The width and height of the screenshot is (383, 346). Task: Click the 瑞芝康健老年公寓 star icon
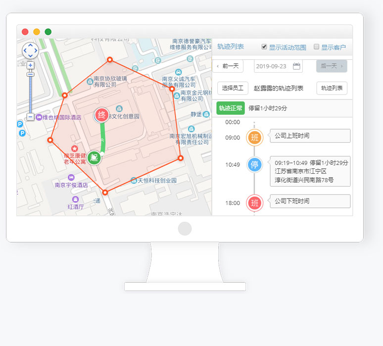[x=75, y=148]
